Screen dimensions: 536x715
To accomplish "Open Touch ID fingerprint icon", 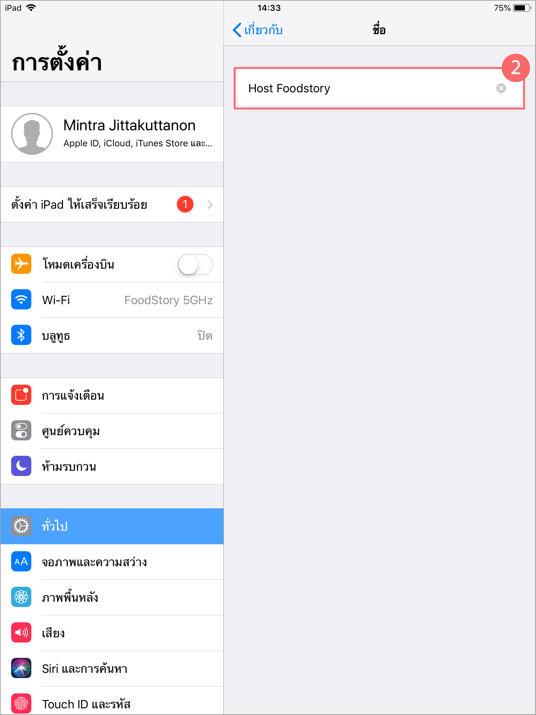I will [x=21, y=704].
